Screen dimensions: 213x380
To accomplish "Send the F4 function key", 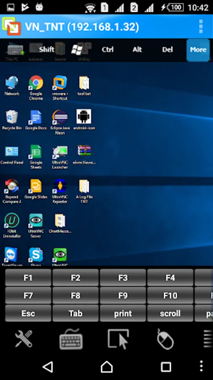I will pos(170,278).
